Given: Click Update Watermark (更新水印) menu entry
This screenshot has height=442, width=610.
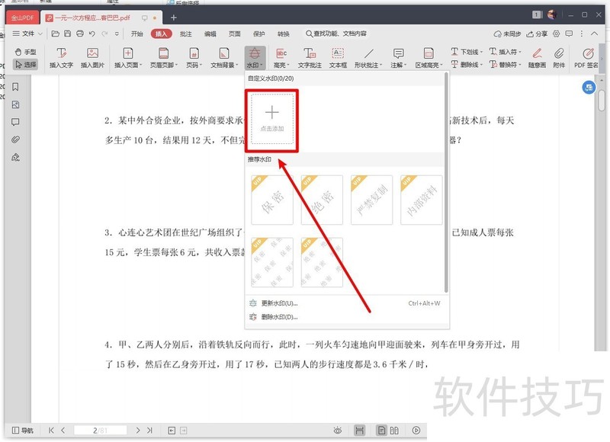Looking at the screenshot, I should pos(345,303).
